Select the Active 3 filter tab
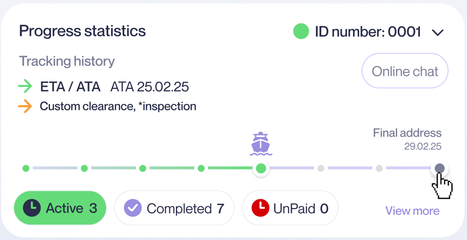This screenshot has width=467, height=240. [x=60, y=208]
